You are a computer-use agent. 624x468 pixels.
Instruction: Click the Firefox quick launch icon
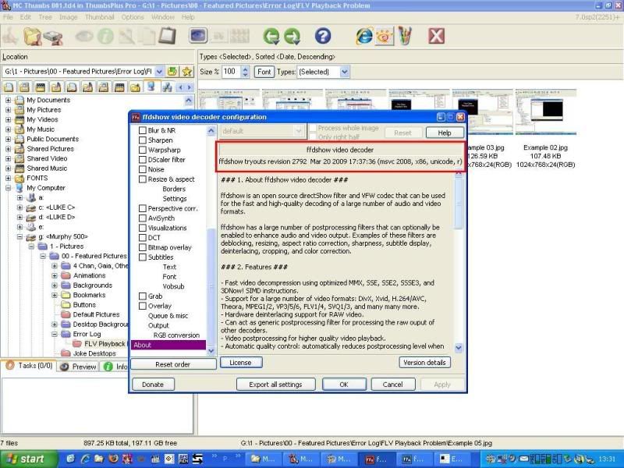pos(113,459)
